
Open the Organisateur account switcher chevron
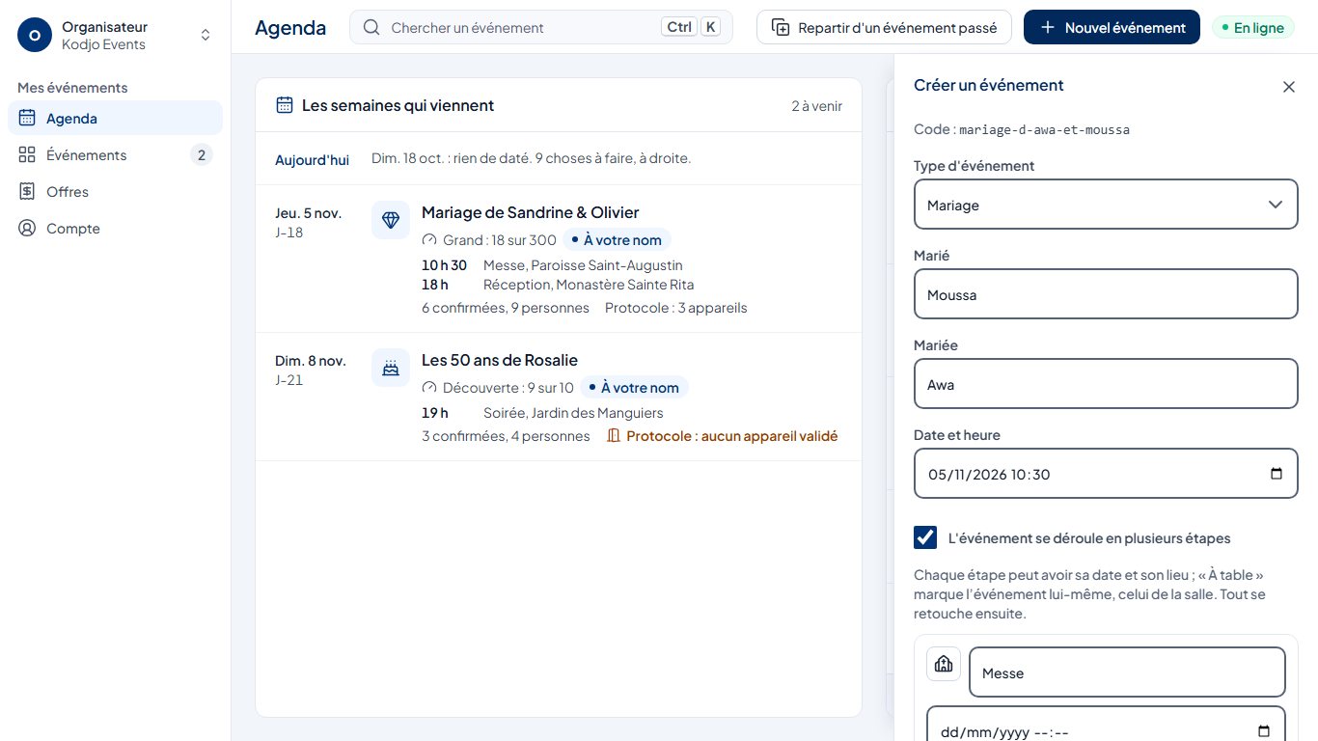click(x=206, y=35)
